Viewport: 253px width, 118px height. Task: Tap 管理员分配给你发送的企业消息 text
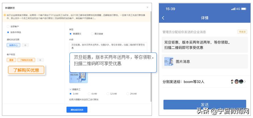click(x=184, y=32)
